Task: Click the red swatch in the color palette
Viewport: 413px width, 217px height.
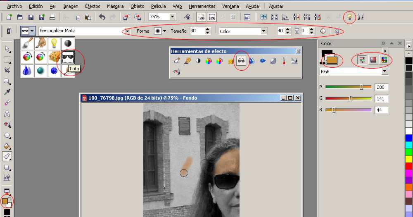Action: coord(408,166)
